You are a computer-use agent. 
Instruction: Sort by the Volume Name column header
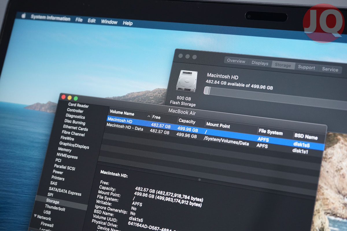click(122, 113)
